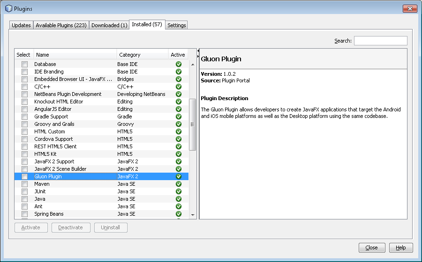This screenshot has width=422, height=262.
Task: Select the AngularJS Editor row
Action: tap(101, 109)
